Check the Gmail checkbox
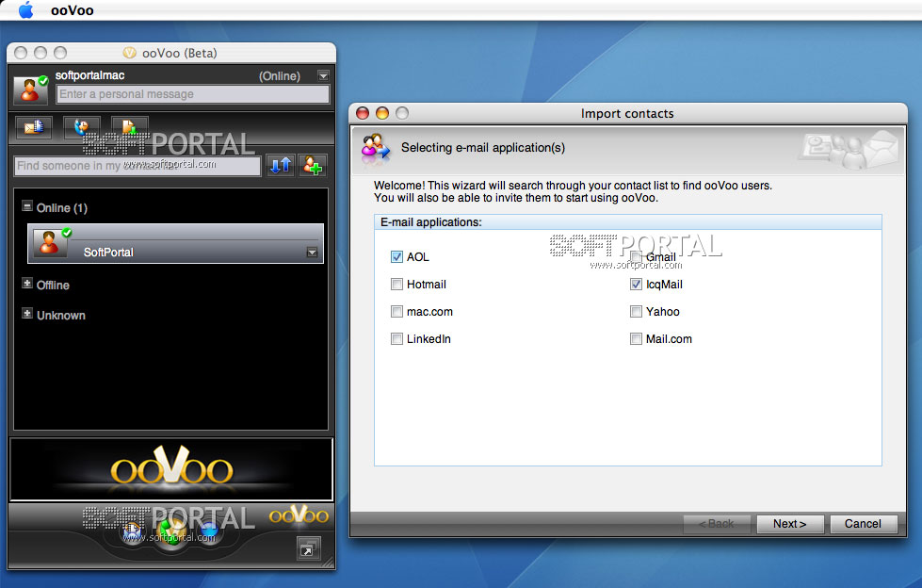Screen dimensions: 922x588 click(x=636, y=256)
